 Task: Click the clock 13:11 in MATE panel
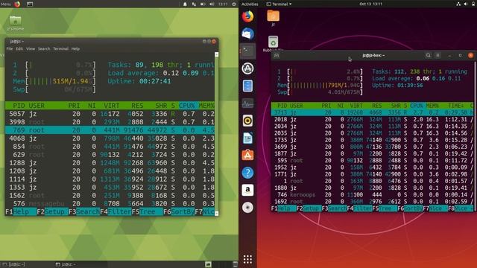(x=223, y=4)
